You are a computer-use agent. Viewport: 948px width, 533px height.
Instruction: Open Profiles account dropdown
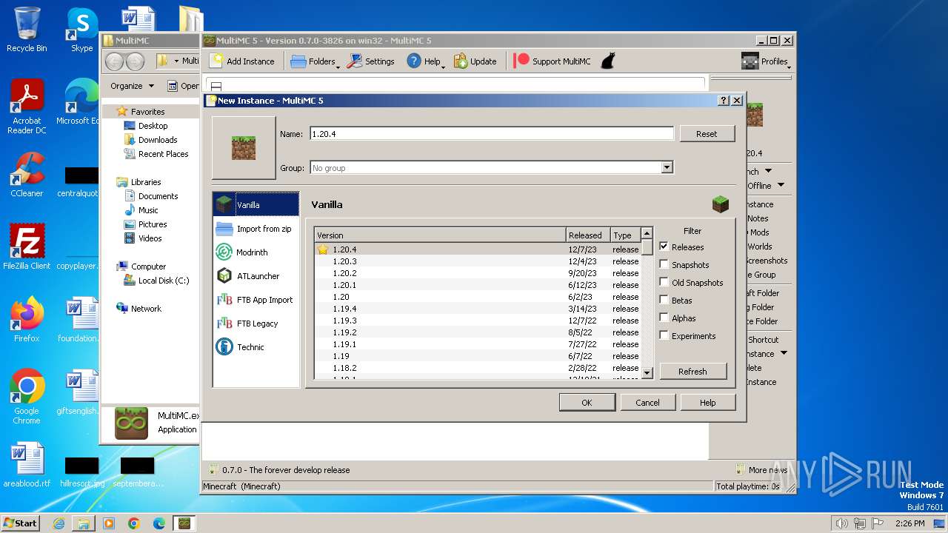tap(765, 61)
